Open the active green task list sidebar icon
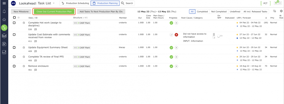Viewport: 284px width, 104px height. coord(4,28)
